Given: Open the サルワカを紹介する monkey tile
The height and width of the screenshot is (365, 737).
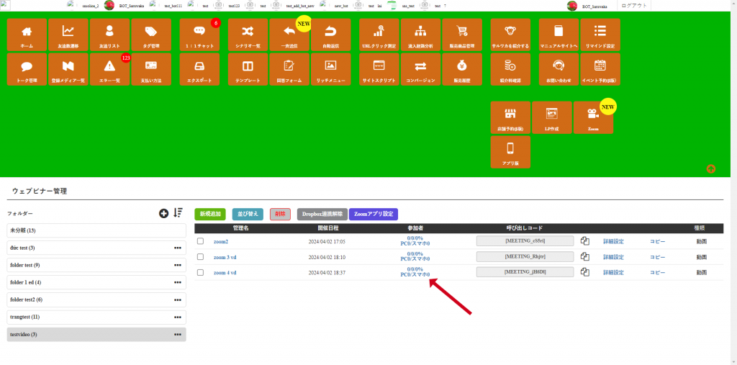Looking at the screenshot, I should click(510, 35).
